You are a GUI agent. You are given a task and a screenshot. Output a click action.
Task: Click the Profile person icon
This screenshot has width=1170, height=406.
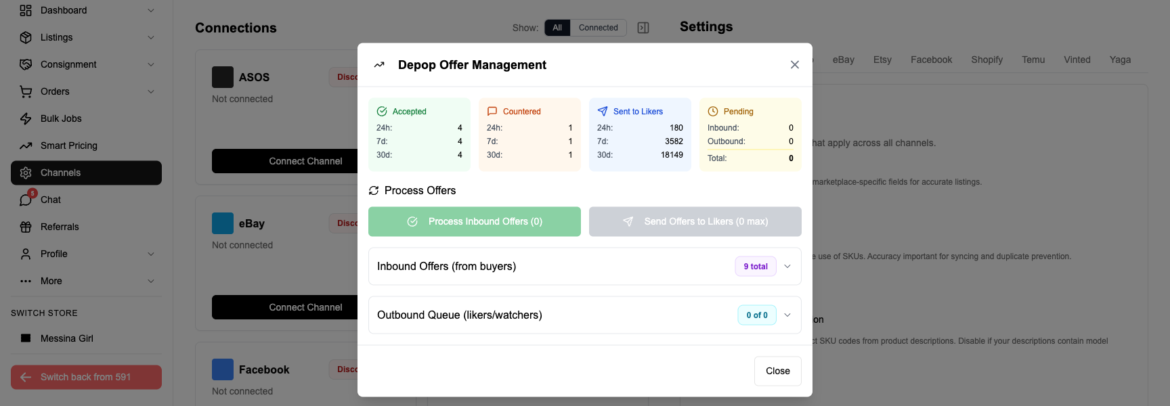coord(26,254)
